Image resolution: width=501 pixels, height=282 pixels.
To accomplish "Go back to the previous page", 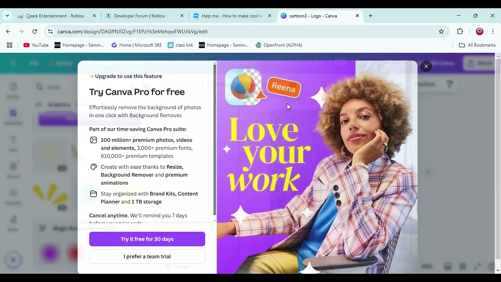I will (x=8, y=31).
